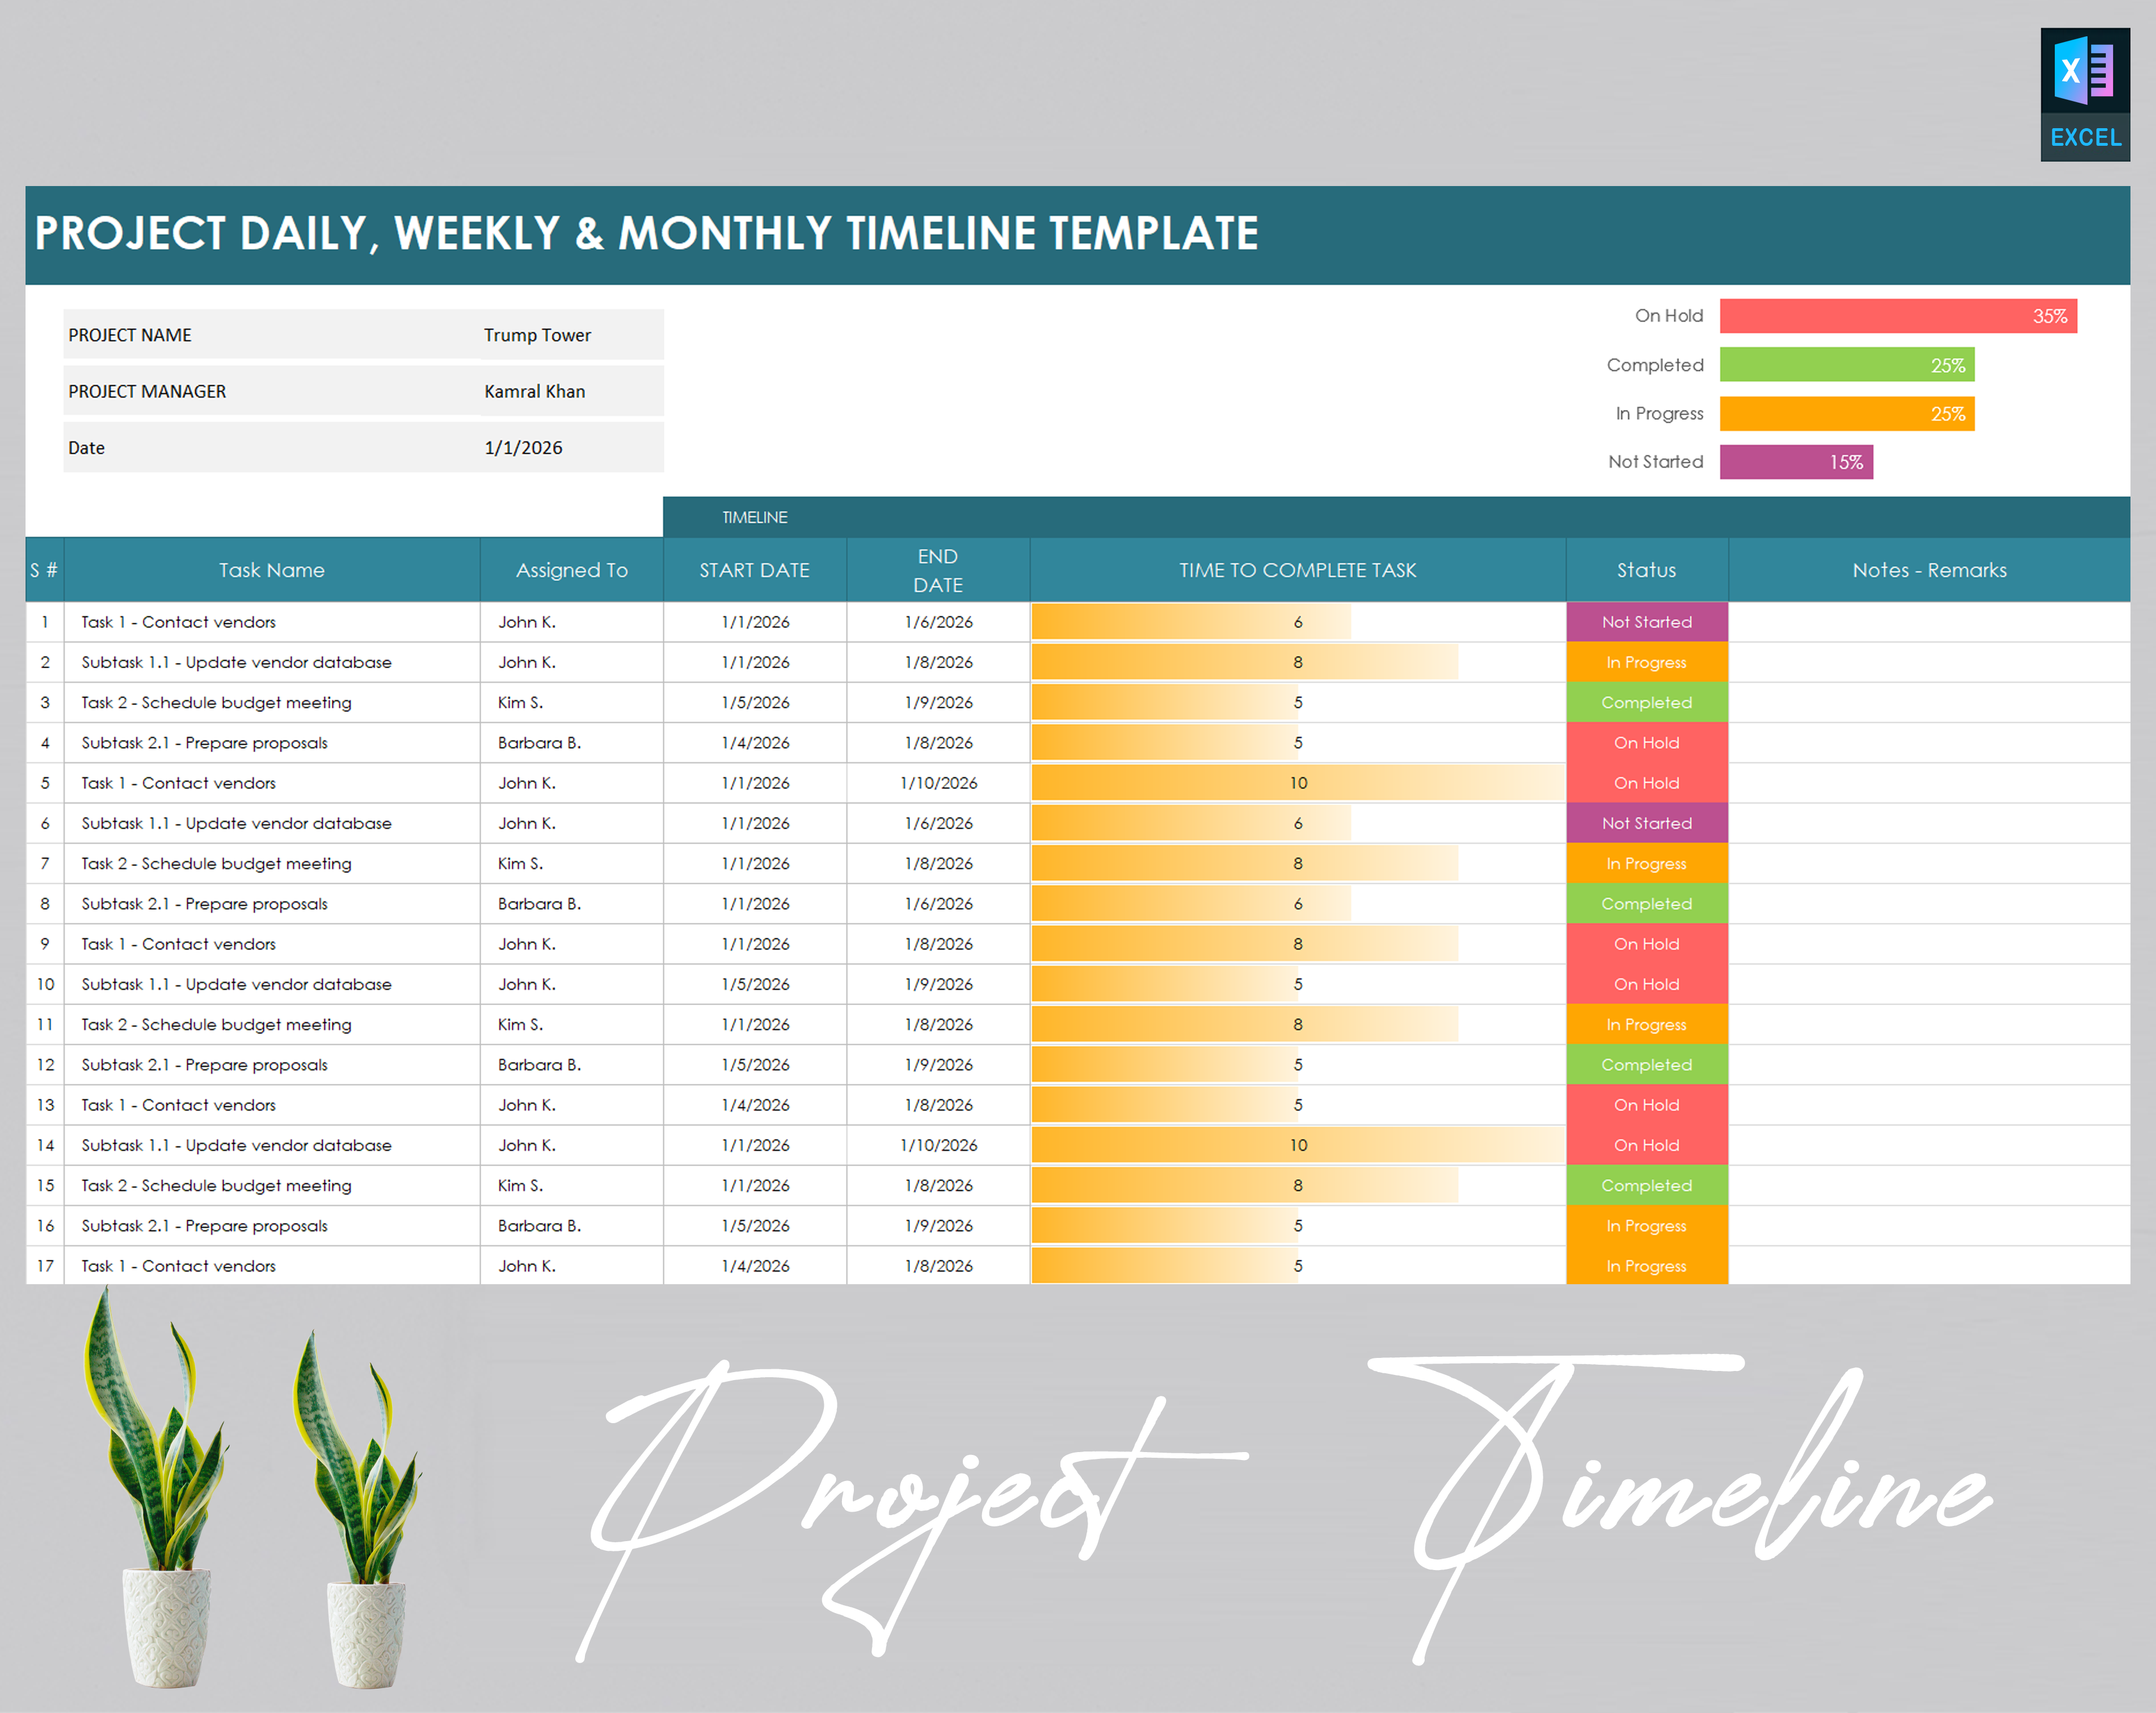Select the Assigned To column header
The height and width of the screenshot is (1713, 2156).
pos(571,570)
